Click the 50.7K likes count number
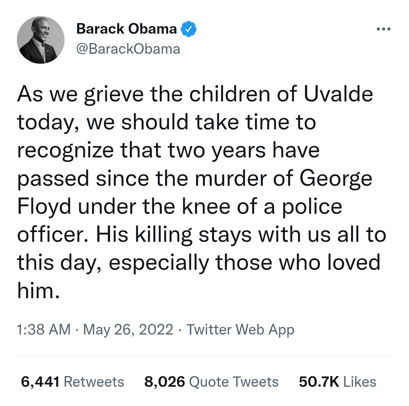This screenshot has width=409, height=406. [x=319, y=382]
